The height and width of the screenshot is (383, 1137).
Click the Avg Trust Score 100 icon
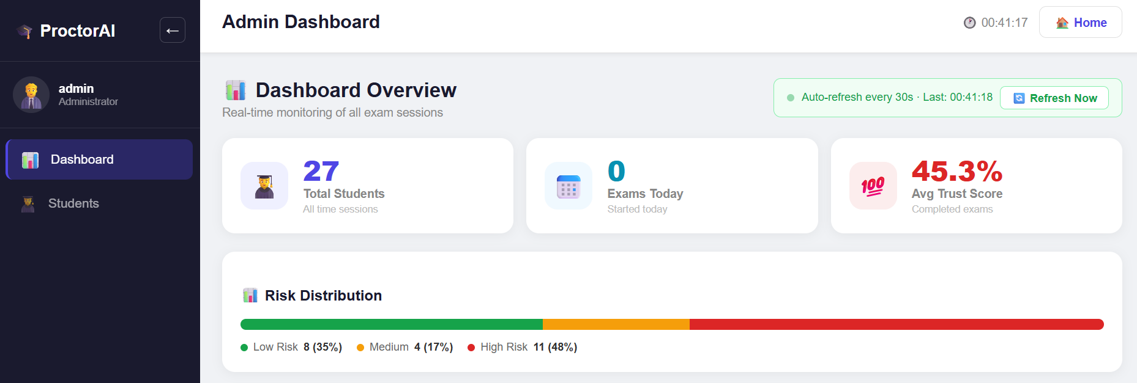point(873,186)
